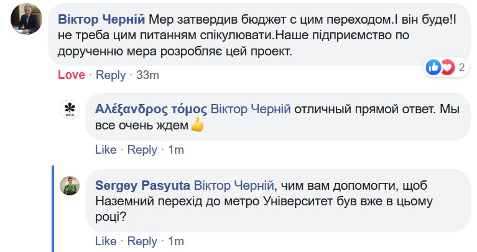Click Віктор Черній mention in Алέξανδρος's reply
Image resolution: width=477 pixels, height=252 pixels.
click(x=251, y=109)
